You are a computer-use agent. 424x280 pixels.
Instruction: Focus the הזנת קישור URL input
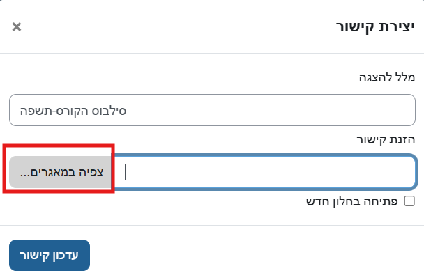265,172
